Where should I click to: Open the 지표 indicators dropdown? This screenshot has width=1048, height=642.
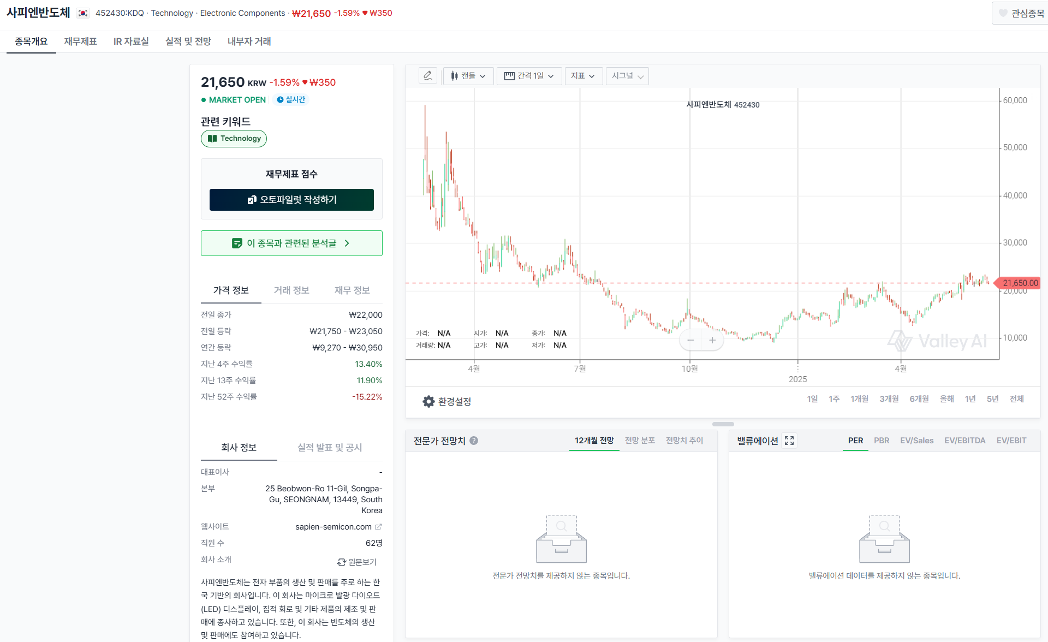pyautogui.click(x=583, y=76)
